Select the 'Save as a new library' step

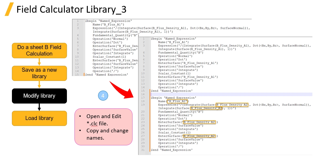pyautogui.click(x=39, y=73)
